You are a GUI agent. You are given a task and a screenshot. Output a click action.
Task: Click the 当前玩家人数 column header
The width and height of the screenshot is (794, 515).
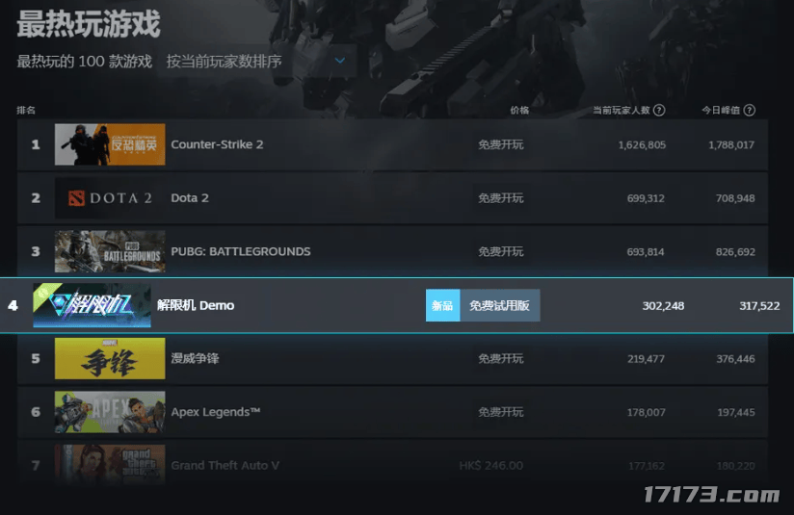click(622, 110)
